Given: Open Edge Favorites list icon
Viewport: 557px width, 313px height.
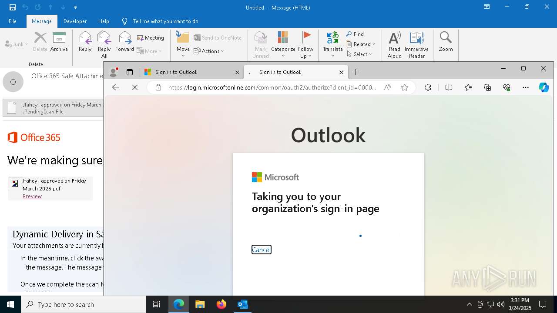Looking at the screenshot, I should [x=468, y=87].
